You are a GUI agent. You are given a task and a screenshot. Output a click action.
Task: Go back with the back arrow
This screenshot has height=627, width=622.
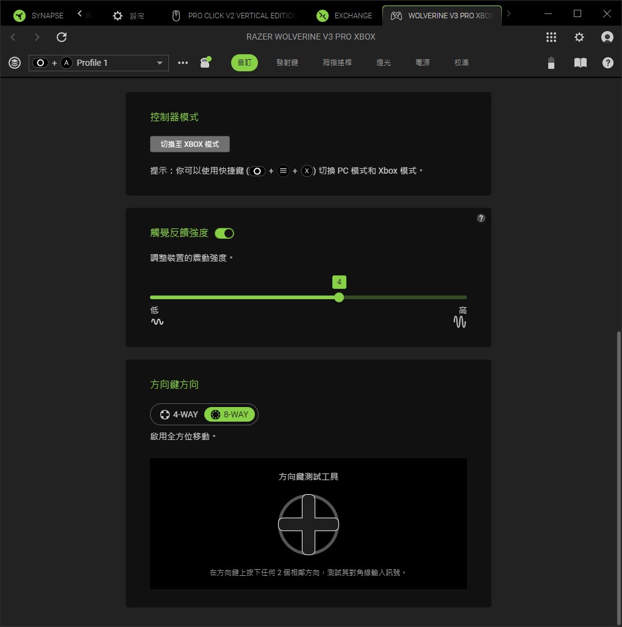[x=13, y=37]
